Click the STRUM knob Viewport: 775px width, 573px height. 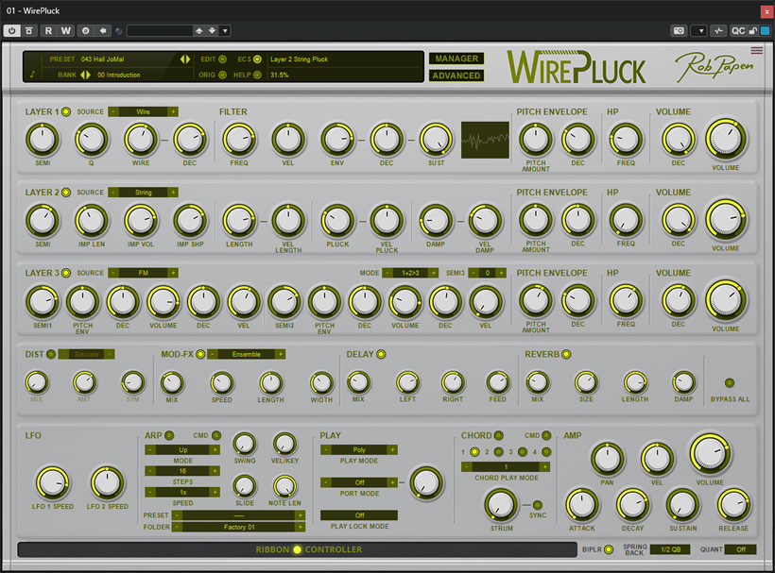point(501,505)
